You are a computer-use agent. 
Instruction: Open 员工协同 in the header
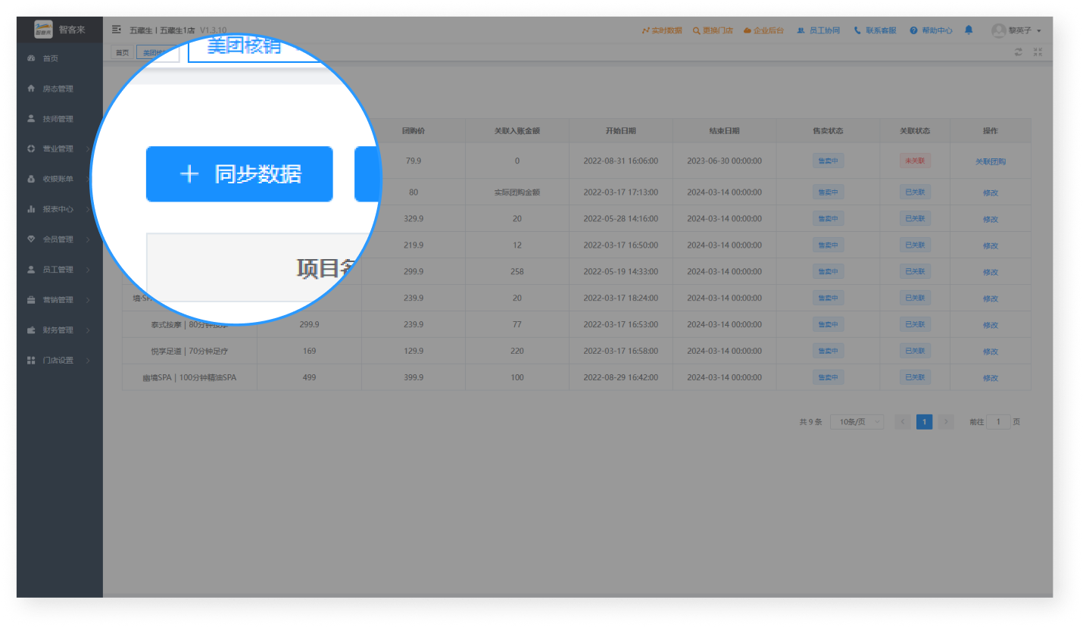tap(819, 30)
